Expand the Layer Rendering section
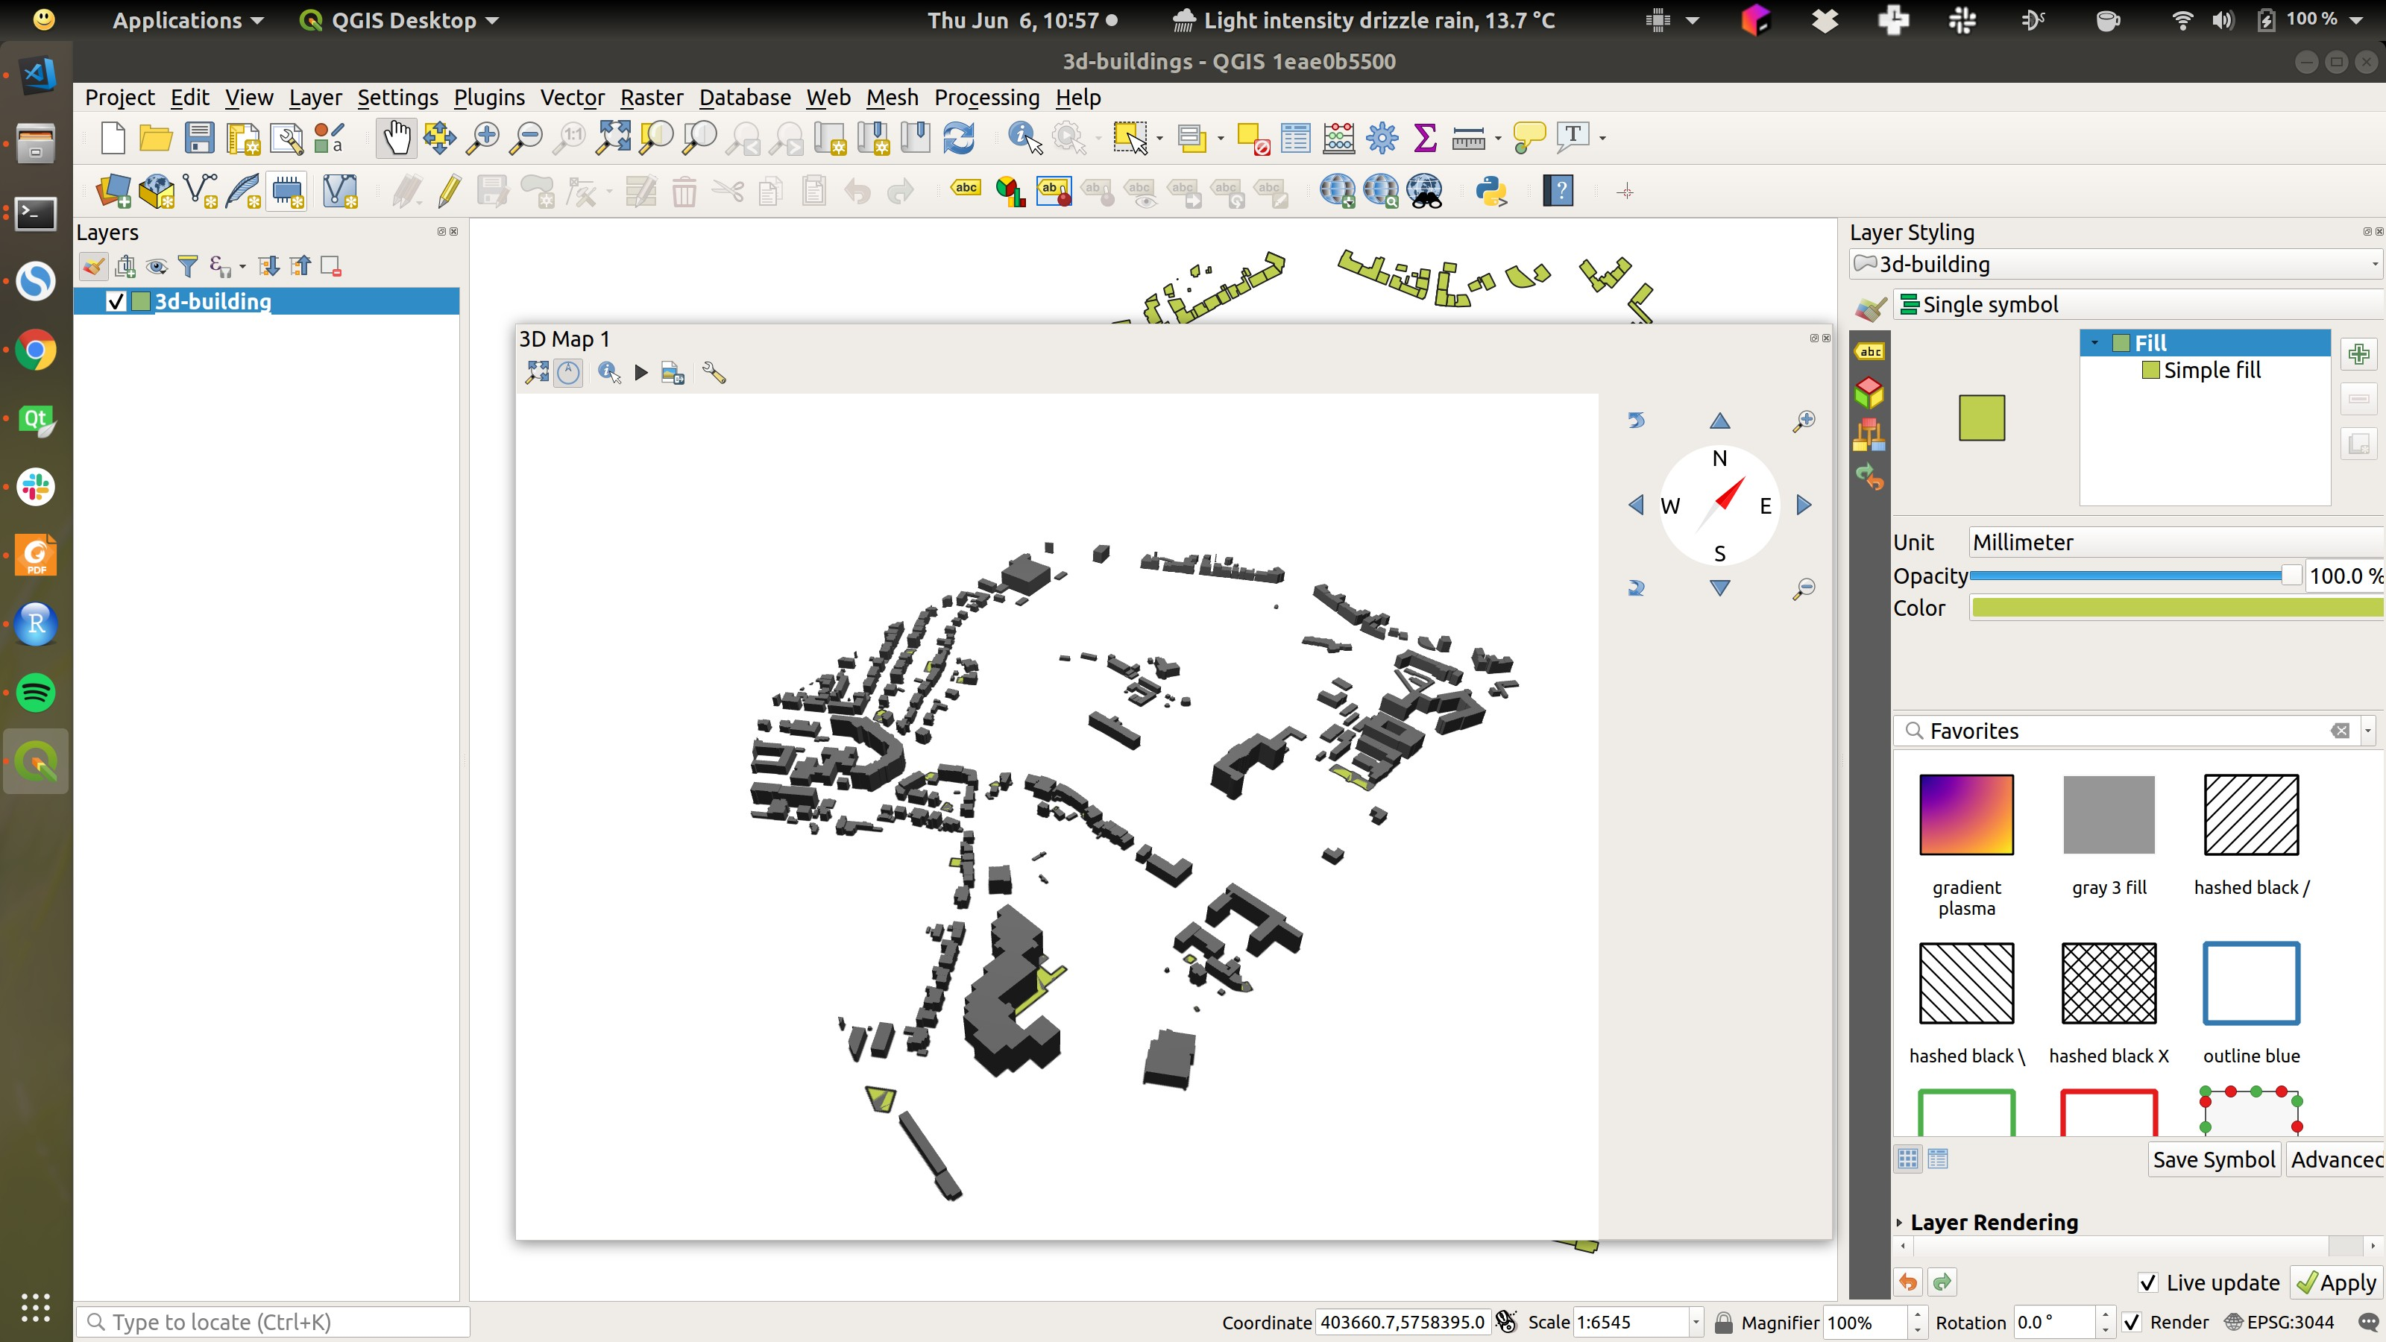The height and width of the screenshot is (1342, 2386). click(x=1900, y=1223)
